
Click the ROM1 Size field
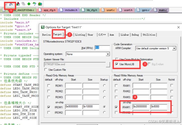[x=91, y=86]
